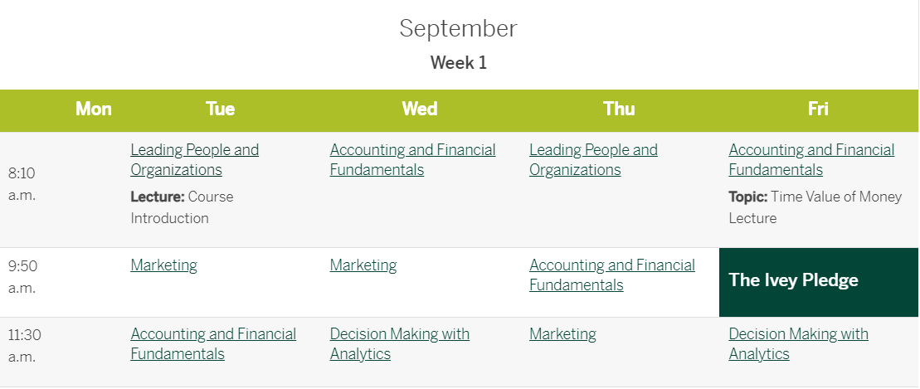920x389 pixels.
Task: Select the Mon column header
Action: point(93,109)
